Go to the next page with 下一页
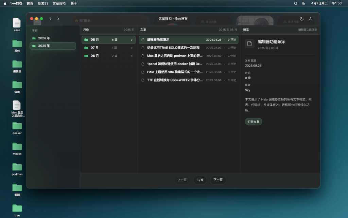 (x=218, y=180)
